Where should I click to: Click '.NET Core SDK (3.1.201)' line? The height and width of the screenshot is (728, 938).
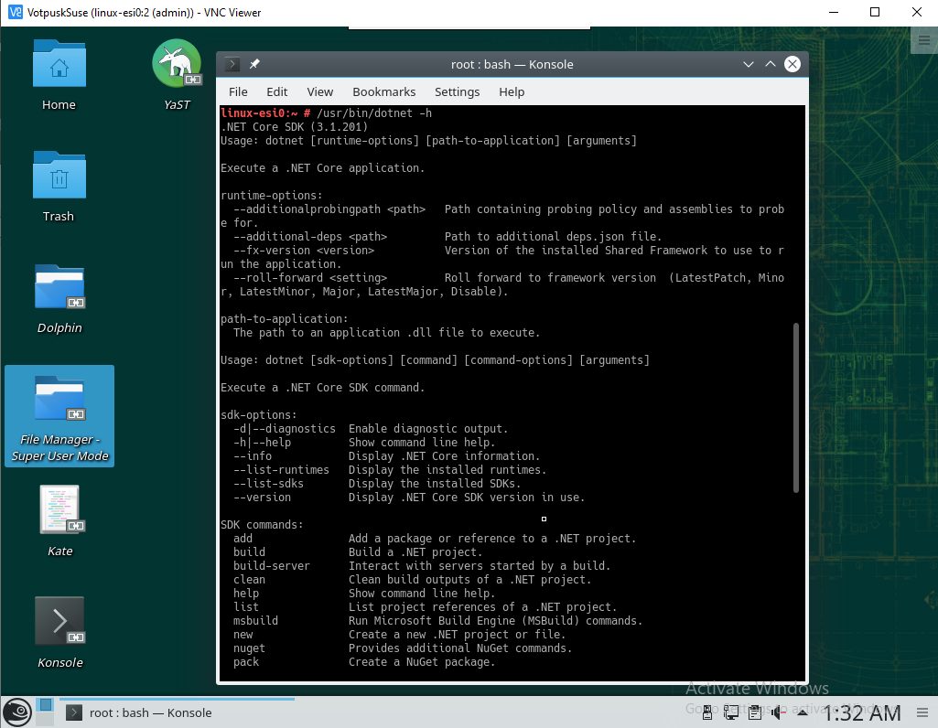point(295,127)
